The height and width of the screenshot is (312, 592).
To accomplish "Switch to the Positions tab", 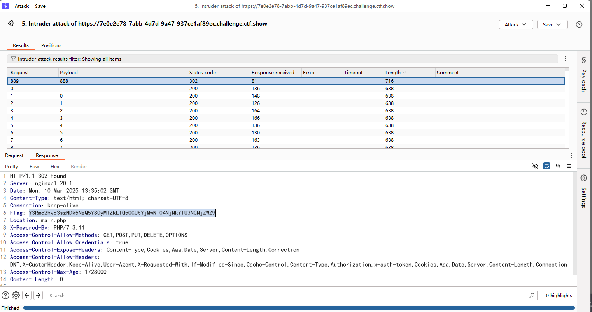I will point(51,45).
